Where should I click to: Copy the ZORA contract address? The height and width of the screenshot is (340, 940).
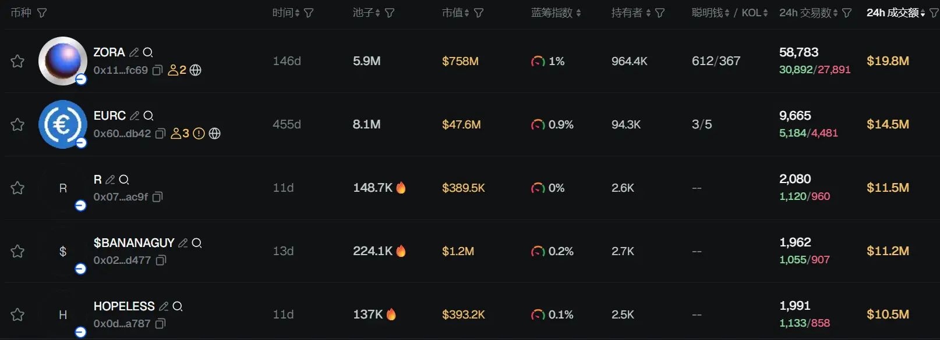157,70
